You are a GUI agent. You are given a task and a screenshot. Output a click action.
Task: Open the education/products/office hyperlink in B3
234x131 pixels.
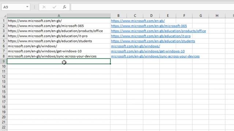(158, 31)
